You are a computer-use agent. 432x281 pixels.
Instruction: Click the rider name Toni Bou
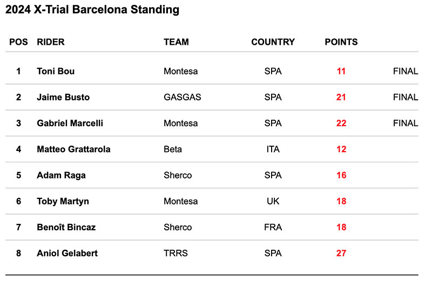pyautogui.click(x=57, y=71)
